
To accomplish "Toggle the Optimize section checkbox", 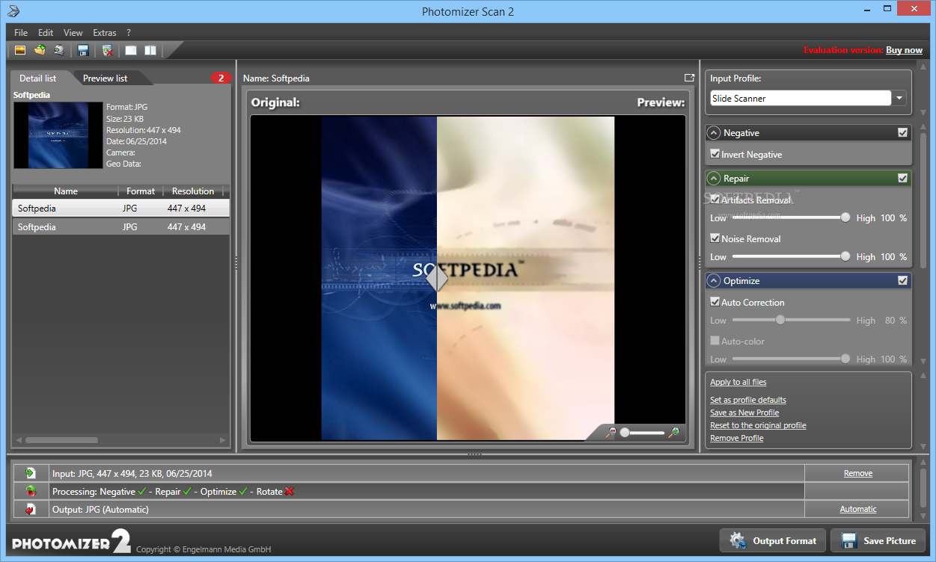I will click(902, 281).
